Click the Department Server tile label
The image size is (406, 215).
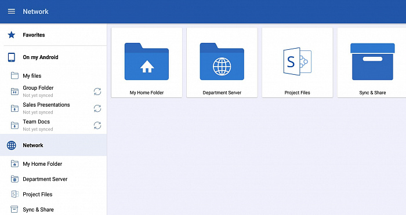click(222, 93)
